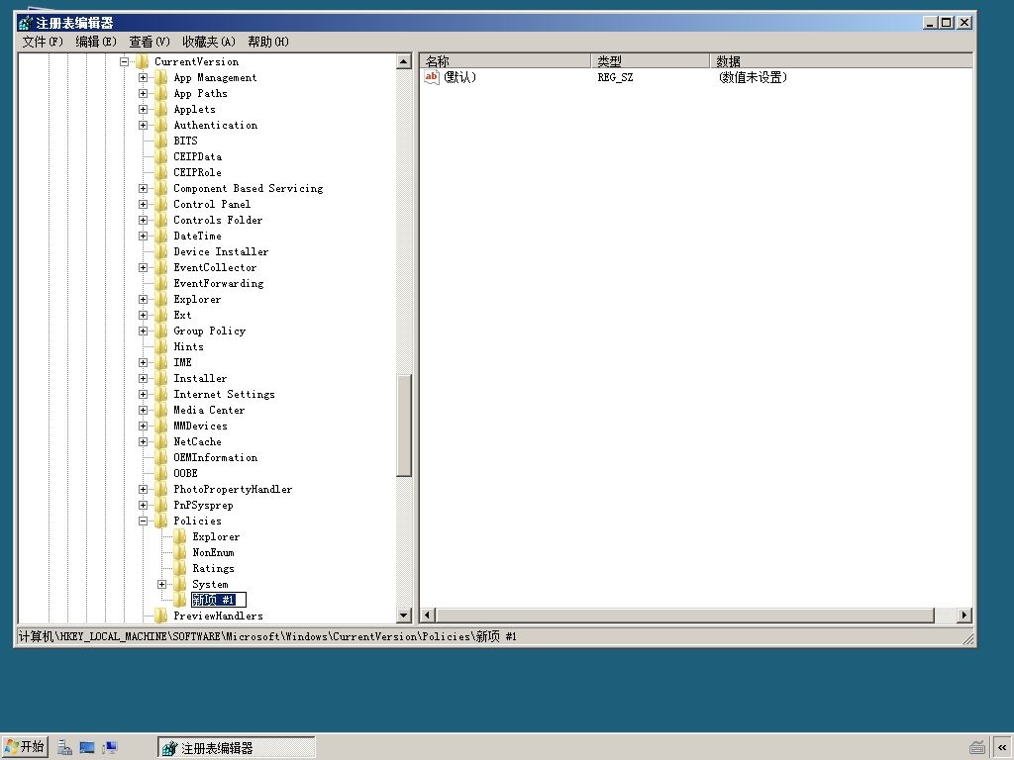Sort values by the 类型 column header
Screen dimensions: 1014x760
pyautogui.click(x=650, y=61)
